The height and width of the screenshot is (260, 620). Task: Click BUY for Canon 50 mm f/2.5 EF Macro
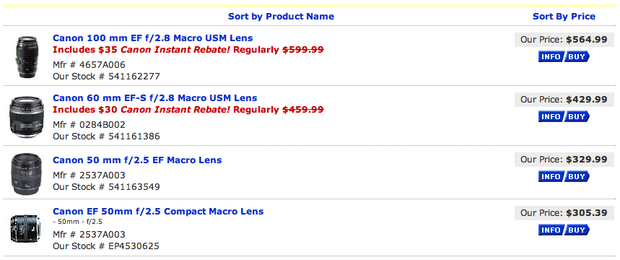click(577, 176)
